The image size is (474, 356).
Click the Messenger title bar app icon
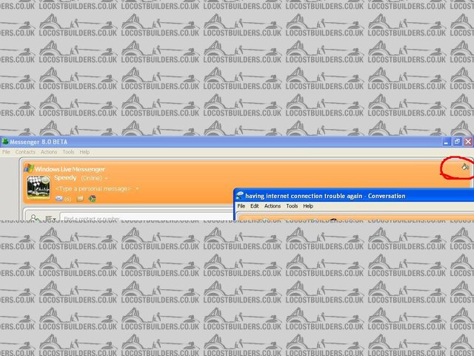pyautogui.click(x=4, y=141)
